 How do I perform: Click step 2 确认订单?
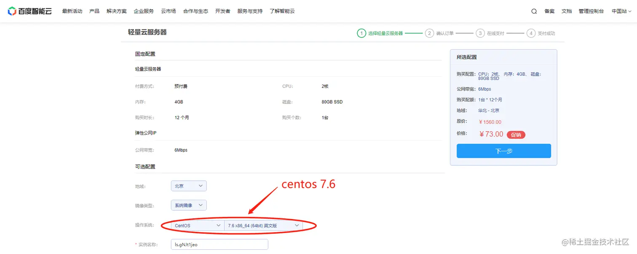tap(439, 33)
